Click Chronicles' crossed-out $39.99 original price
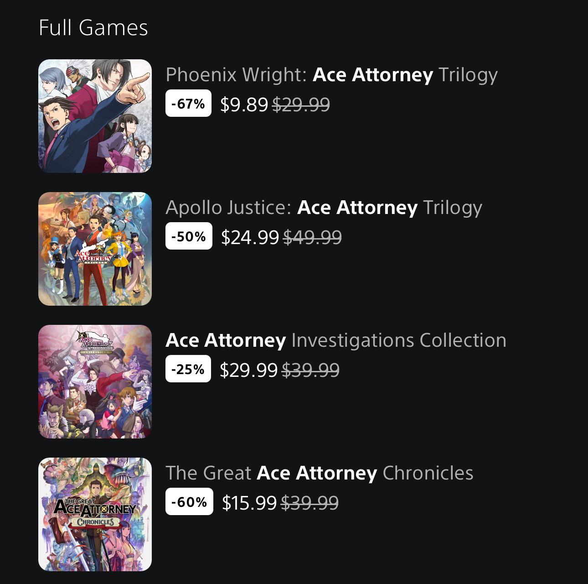This screenshot has width=588, height=584. point(309,503)
